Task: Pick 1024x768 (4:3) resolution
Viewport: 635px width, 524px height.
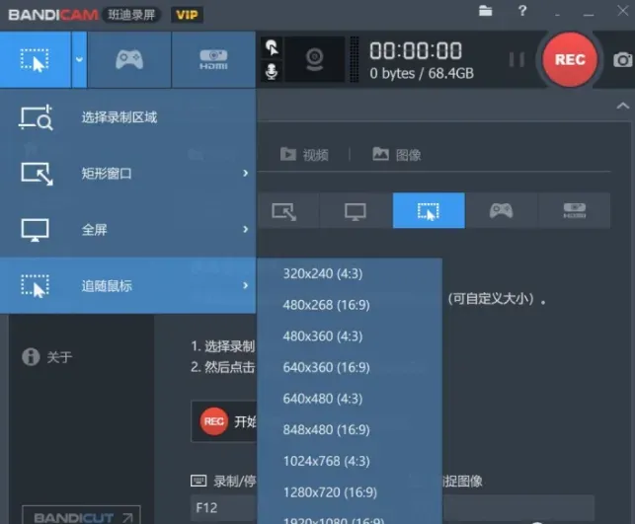Action: coord(350,461)
